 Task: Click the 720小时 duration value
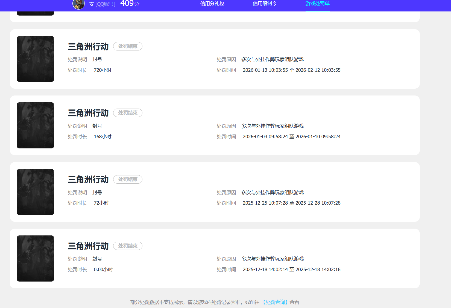pos(102,70)
